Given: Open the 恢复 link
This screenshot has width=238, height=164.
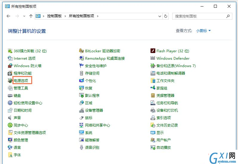Looking at the screenshot, I should coord(89,88).
